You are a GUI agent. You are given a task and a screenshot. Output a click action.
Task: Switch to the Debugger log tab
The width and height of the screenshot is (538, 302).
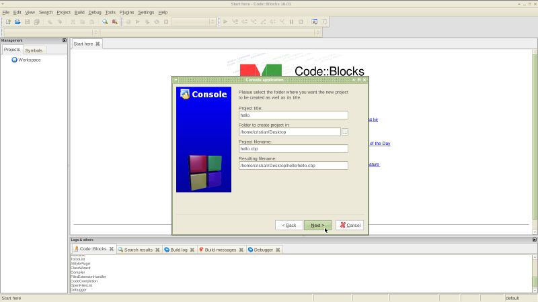click(263, 250)
